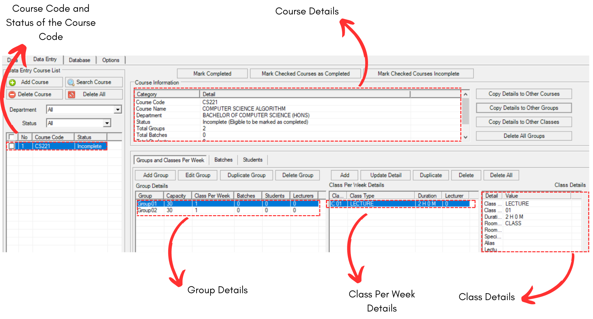Click Copy Details to Other Groups

click(x=524, y=108)
